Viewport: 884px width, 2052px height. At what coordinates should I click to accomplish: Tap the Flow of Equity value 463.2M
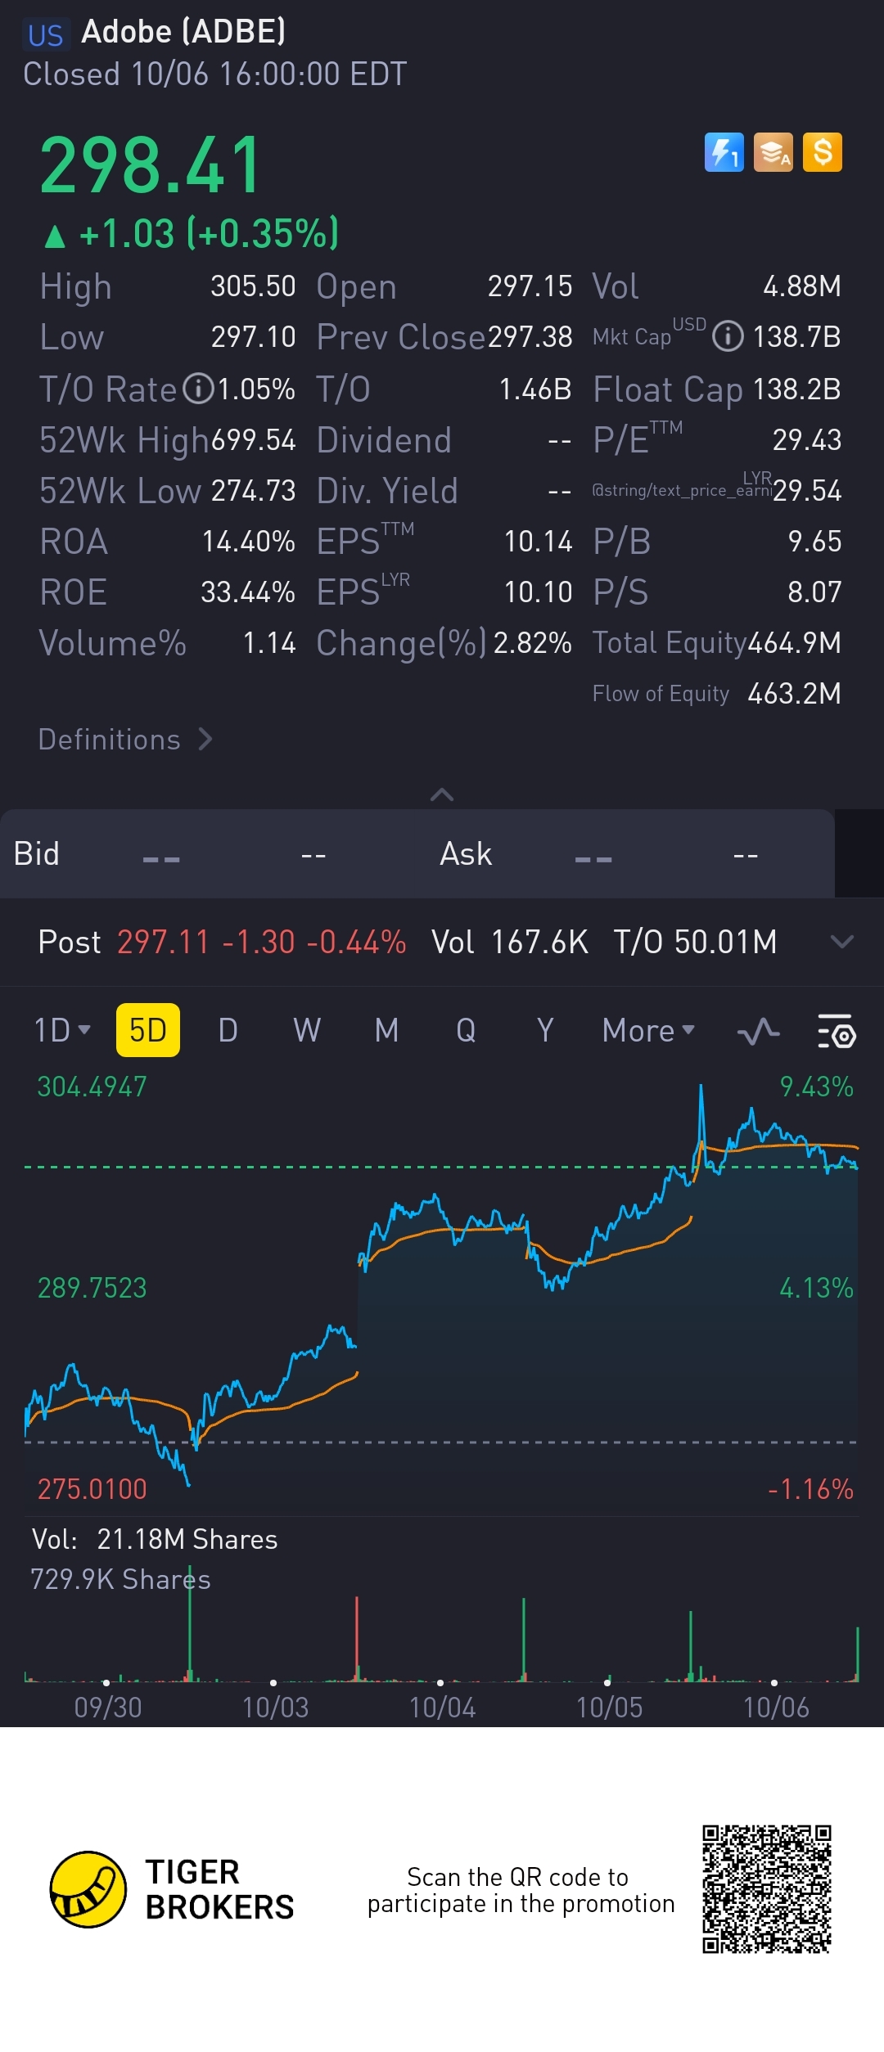pyautogui.click(x=795, y=694)
